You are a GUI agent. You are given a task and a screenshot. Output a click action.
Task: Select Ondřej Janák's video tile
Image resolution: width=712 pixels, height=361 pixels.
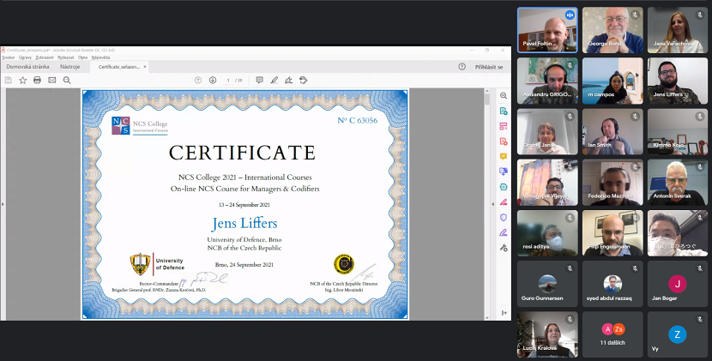click(x=547, y=132)
